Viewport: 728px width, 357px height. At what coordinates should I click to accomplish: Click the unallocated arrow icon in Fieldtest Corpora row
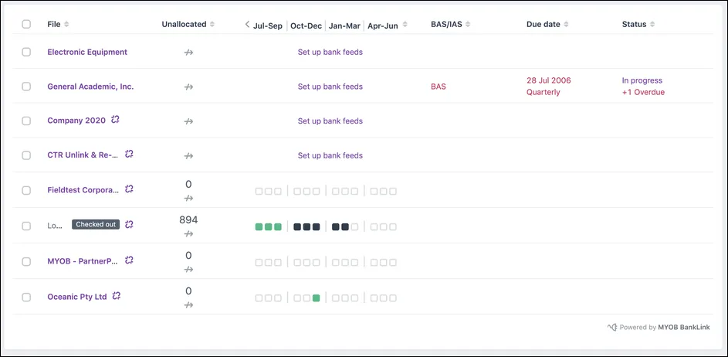[x=188, y=199]
